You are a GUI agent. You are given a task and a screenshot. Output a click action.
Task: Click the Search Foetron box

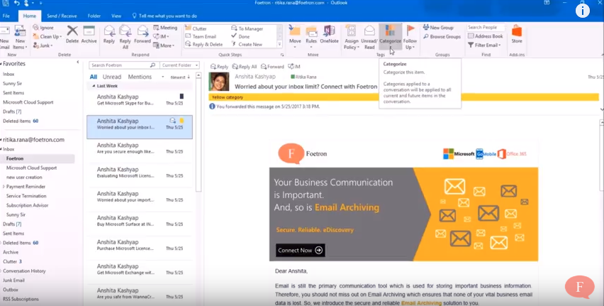point(123,65)
